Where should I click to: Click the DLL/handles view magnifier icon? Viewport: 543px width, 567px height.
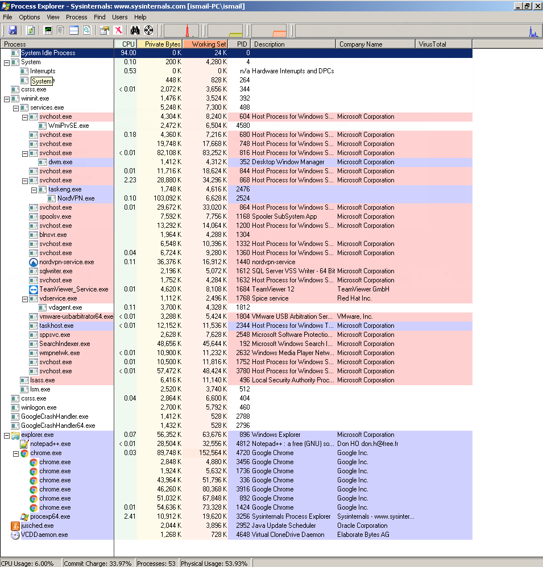pos(87,30)
